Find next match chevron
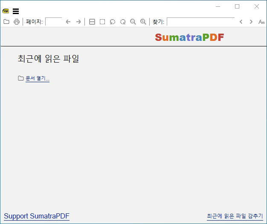 pyautogui.click(x=251, y=22)
